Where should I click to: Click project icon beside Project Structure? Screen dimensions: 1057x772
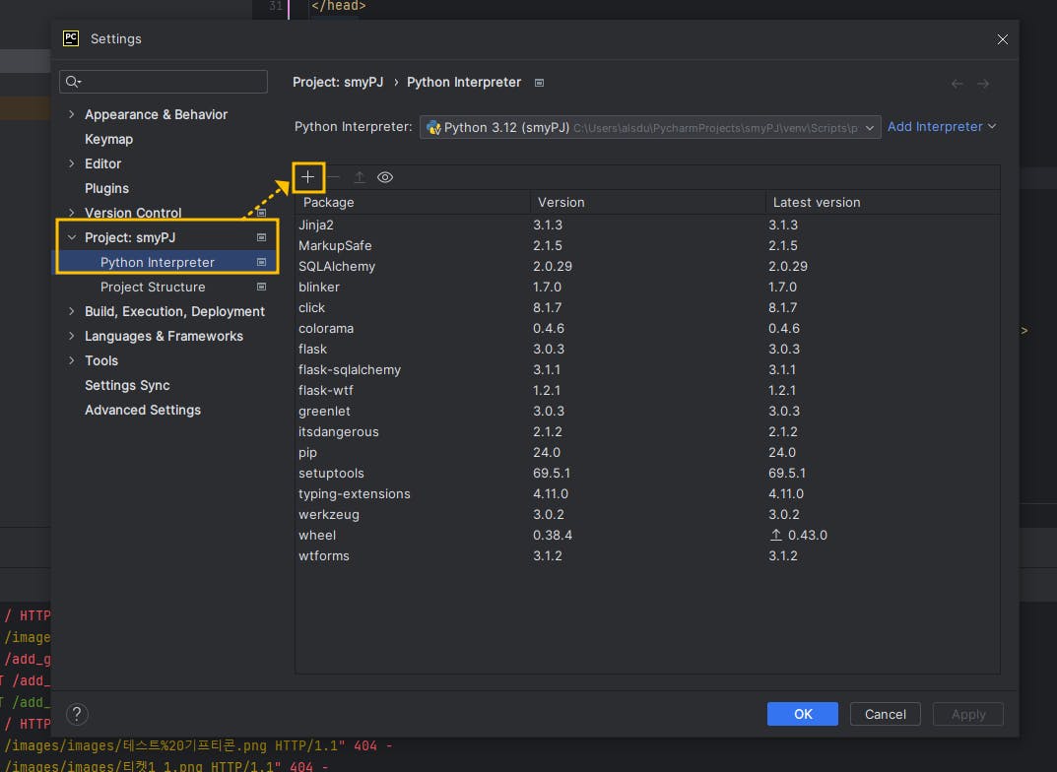[262, 287]
